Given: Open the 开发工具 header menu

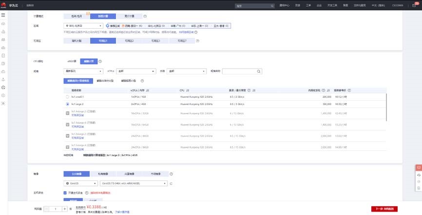Looking at the screenshot, I should coord(332,5).
